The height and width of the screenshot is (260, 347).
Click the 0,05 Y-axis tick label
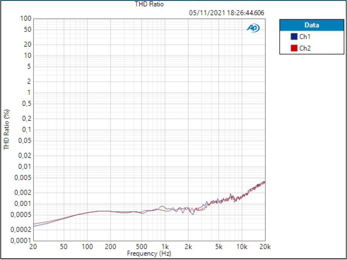[25, 140]
